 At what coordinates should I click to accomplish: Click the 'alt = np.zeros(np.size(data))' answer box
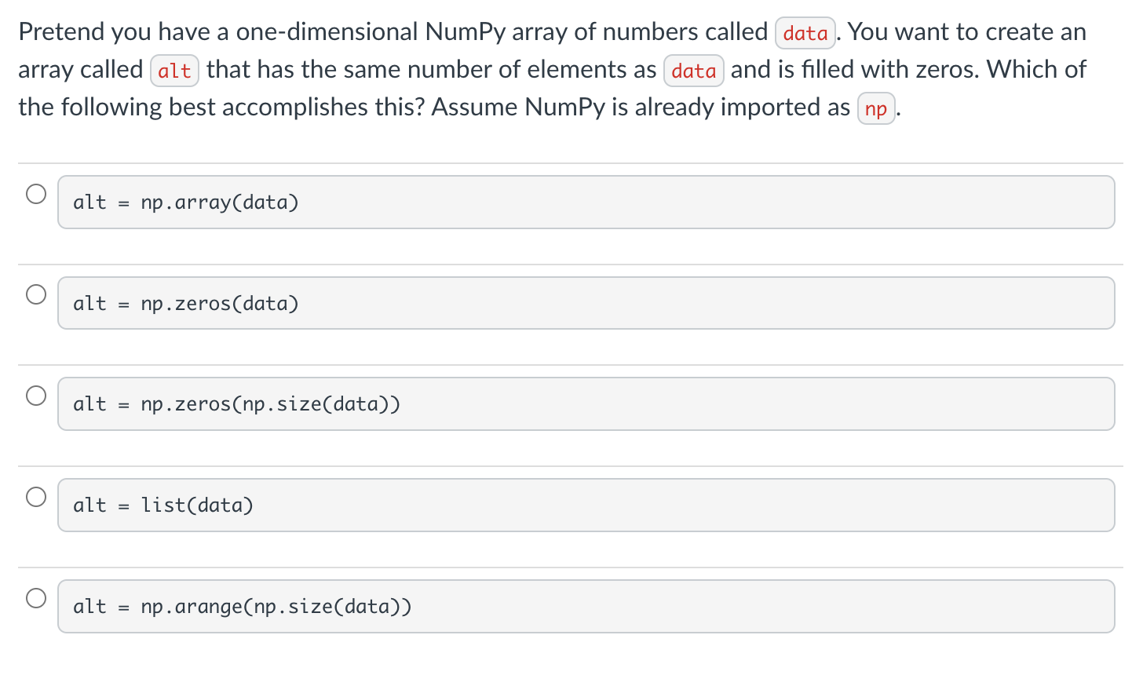pyautogui.click(x=586, y=404)
